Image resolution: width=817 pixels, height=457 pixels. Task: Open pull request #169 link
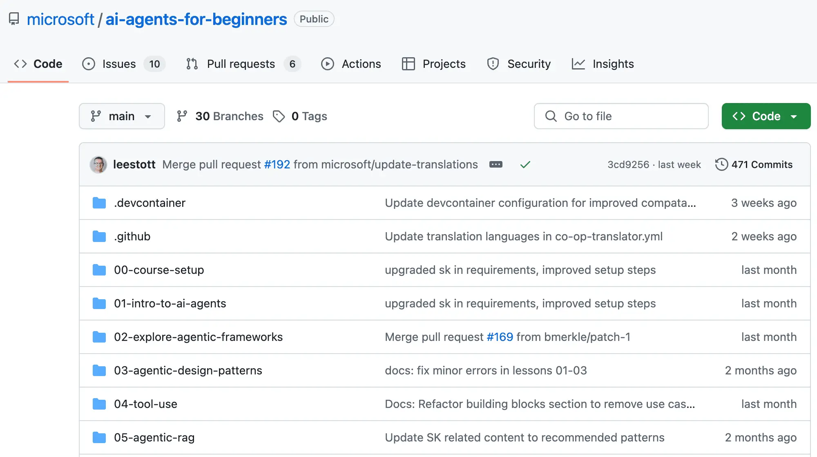[x=500, y=337]
